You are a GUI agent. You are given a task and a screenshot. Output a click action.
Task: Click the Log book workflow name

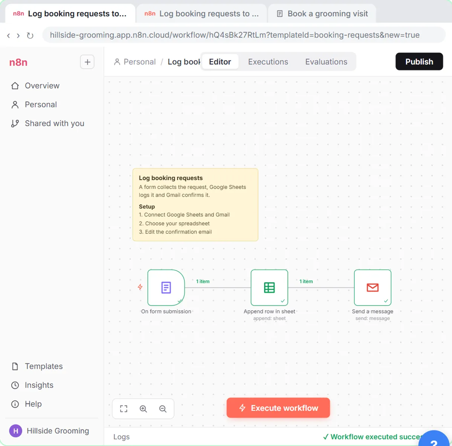tap(184, 62)
